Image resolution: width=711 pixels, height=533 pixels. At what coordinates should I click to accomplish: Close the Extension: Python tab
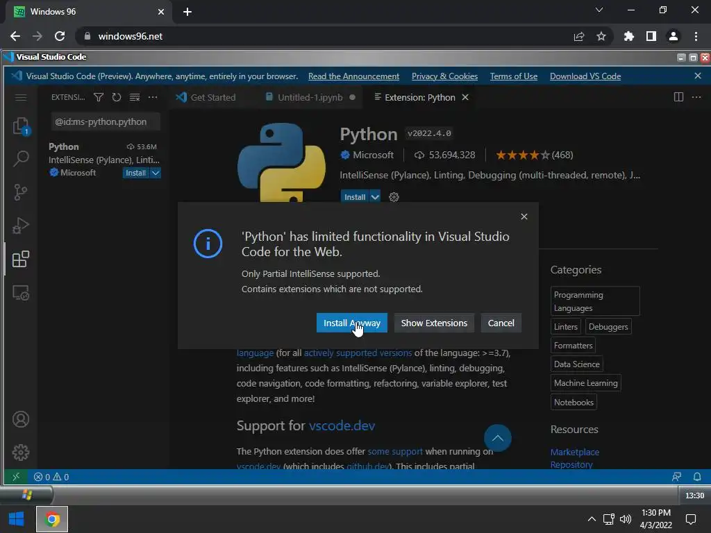[465, 97]
